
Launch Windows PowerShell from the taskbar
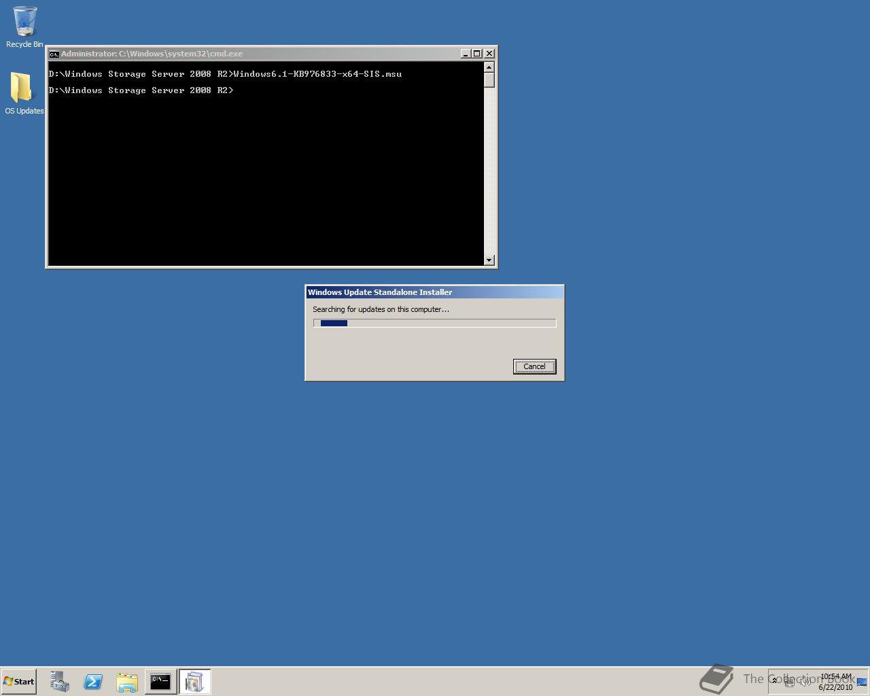click(93, 681)
